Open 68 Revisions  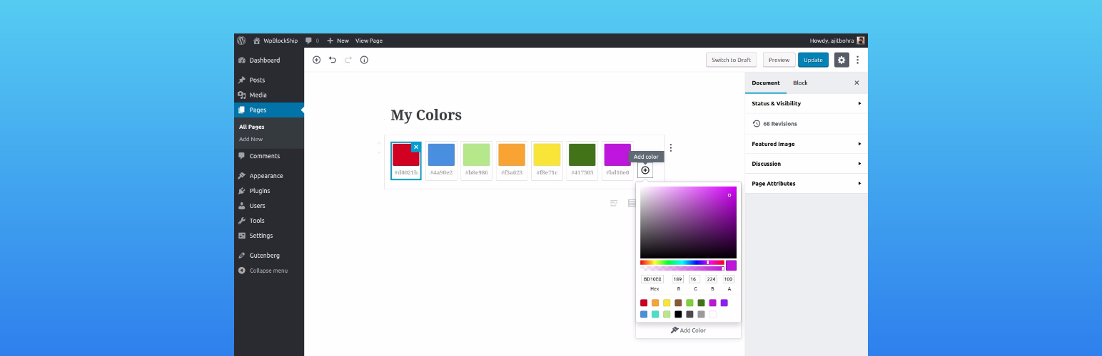pos(807,124)
